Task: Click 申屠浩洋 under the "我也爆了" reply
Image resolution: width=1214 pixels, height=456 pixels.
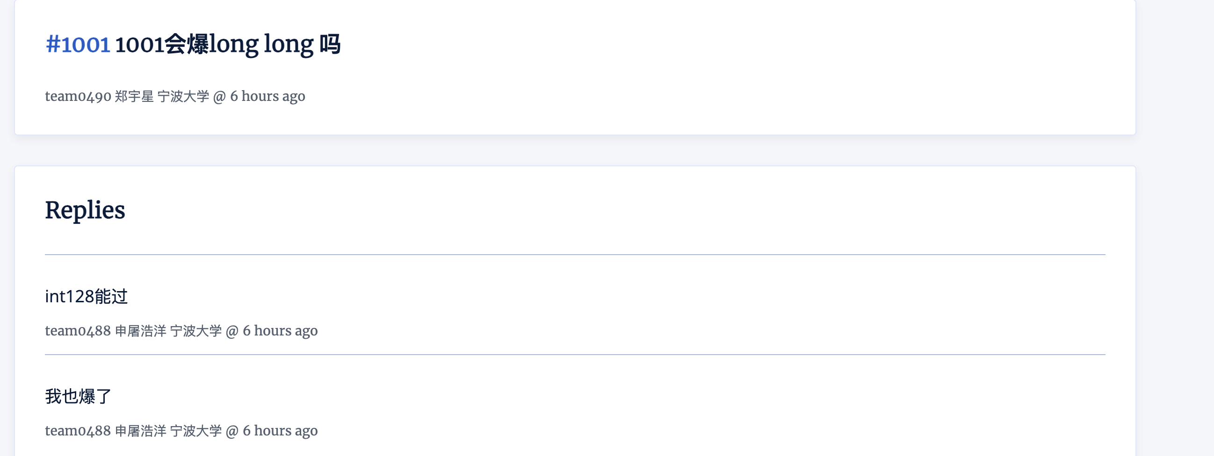Action: 140,431
